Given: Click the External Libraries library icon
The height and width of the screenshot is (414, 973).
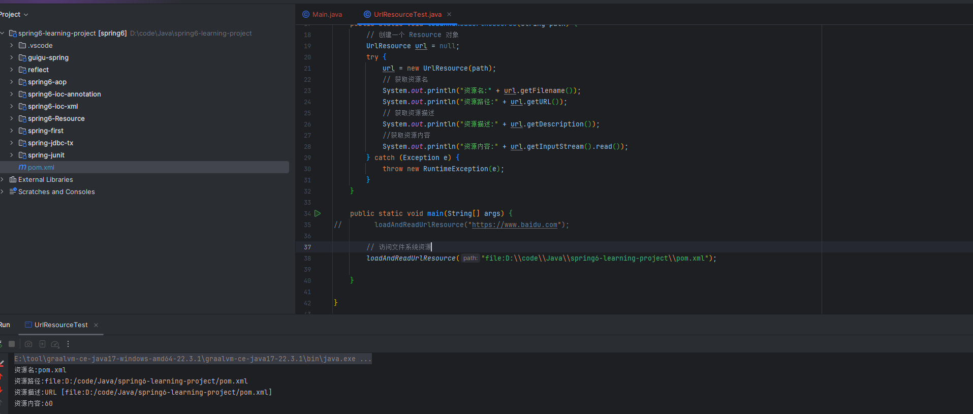Looking at the screenshot, I should click(13, 179).
